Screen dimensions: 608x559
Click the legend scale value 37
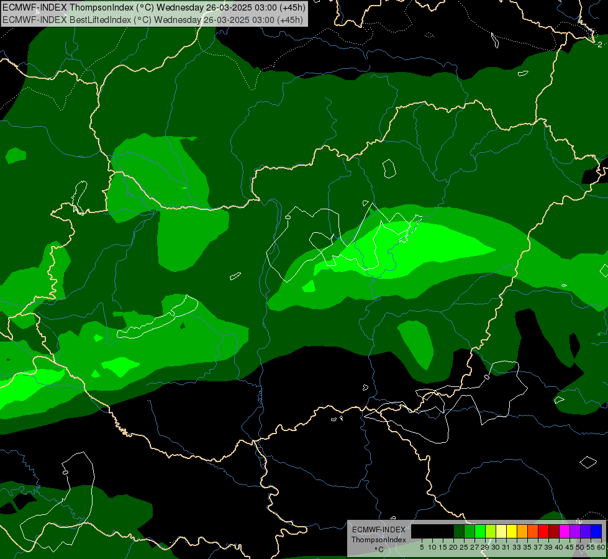tap(538, 547)
